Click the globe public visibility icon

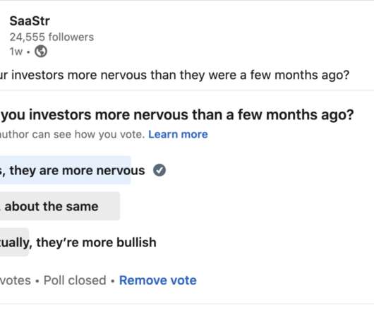tap(41, 52)
